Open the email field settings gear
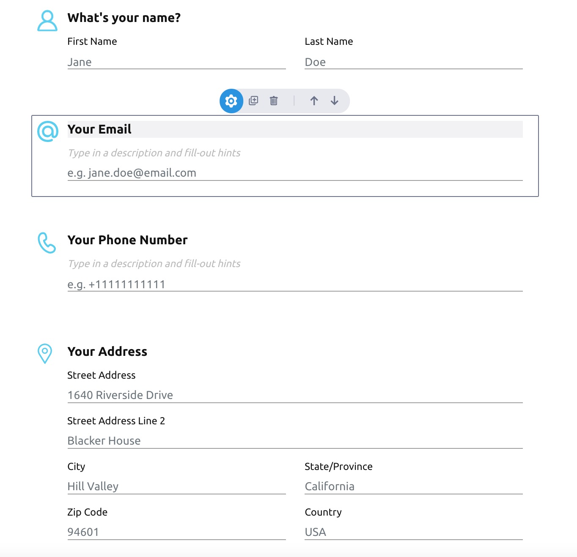 click(231, 101)
